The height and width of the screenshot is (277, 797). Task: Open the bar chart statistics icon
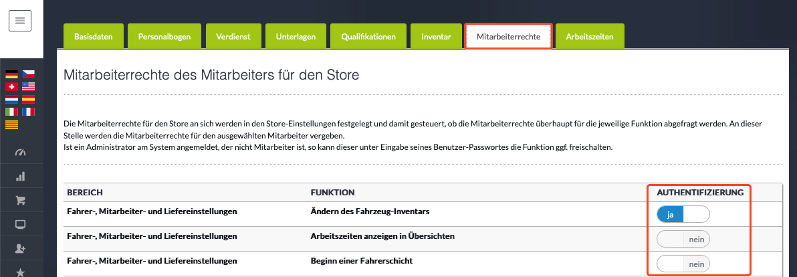point(20,177)
